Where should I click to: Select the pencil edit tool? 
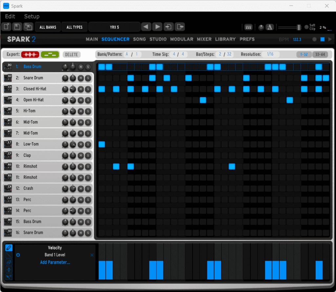tap(9, 248)
